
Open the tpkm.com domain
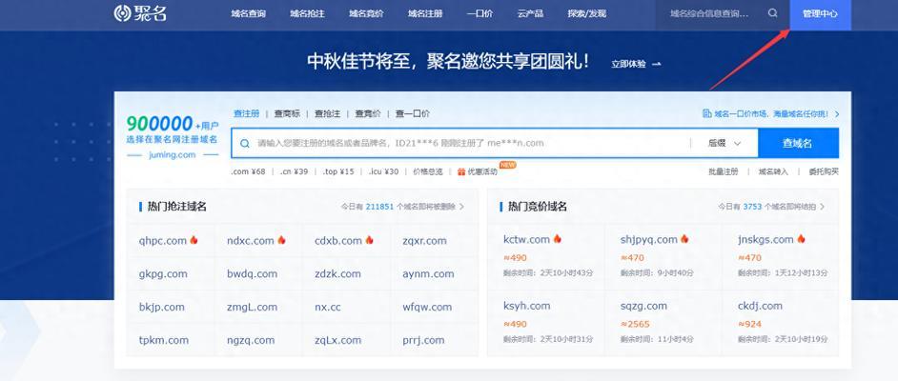click(x=164, y=340)
